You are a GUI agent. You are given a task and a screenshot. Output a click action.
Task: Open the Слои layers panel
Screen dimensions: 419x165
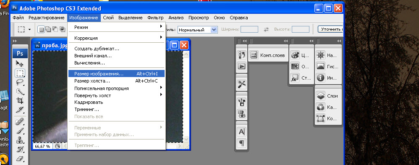click(328, 96)
